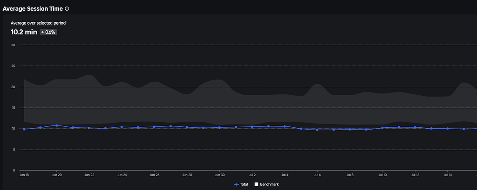Click the info icon beside Average Session Time
The height and width of the screenshot is (190, 477).
click(x=67, y=9)
